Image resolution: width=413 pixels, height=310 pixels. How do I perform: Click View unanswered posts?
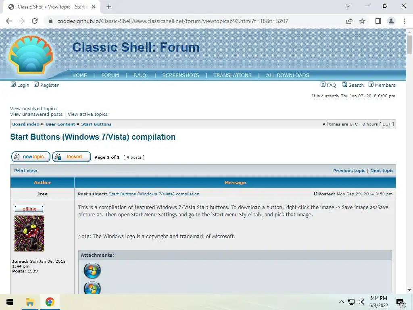36,114
